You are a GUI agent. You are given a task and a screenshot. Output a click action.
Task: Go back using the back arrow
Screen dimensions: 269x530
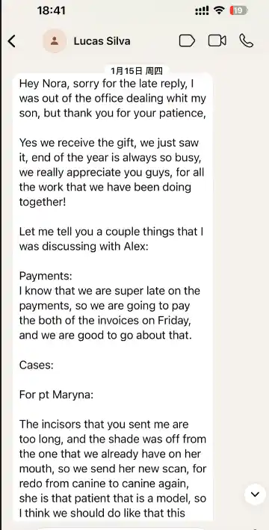point(12,41)
